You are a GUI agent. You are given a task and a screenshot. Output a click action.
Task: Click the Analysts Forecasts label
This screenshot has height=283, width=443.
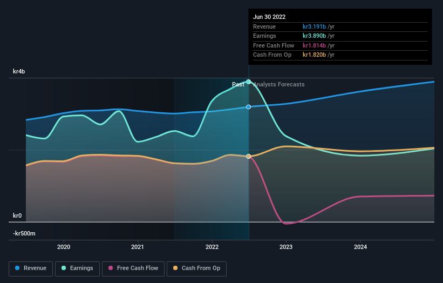pyautogui.click(x=279, y=84)
